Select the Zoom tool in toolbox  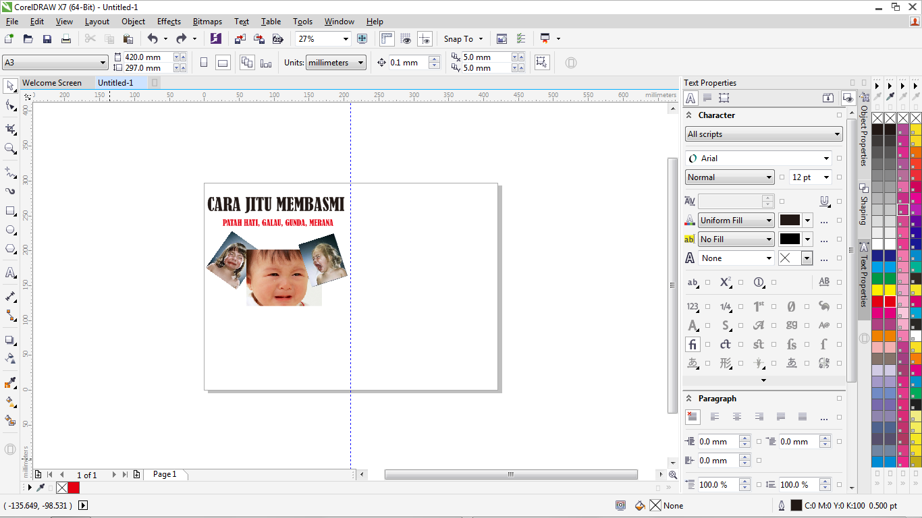point(10,148)
